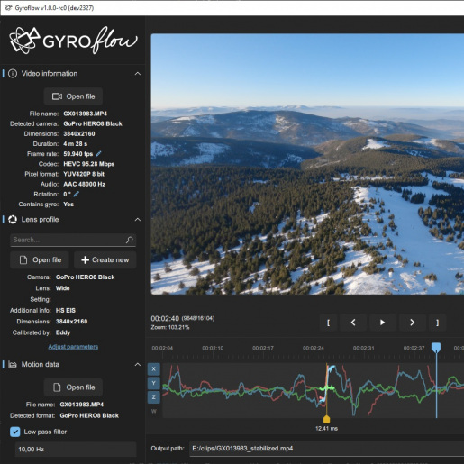Step to the next frame
The height and width of the screenshot is (464, 464).
click(412, 323)
